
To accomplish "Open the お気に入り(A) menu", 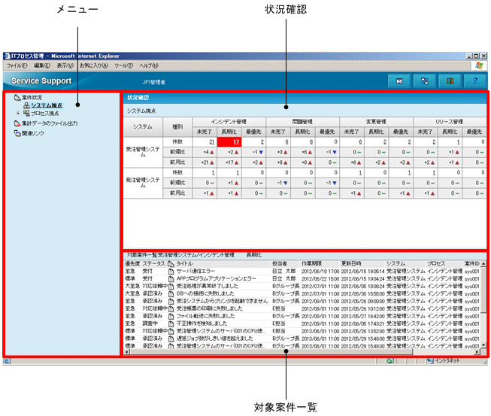I will click(94, 65).
